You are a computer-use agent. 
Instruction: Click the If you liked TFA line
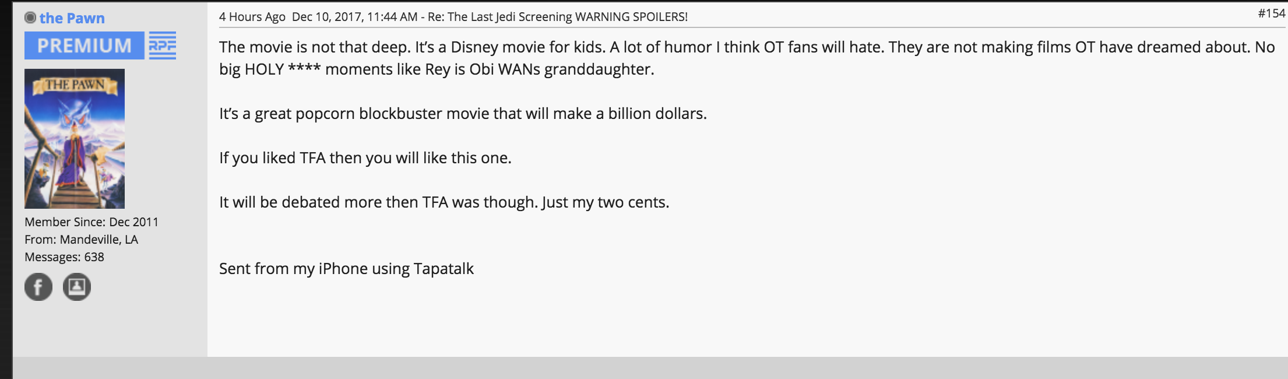(365, 157)
